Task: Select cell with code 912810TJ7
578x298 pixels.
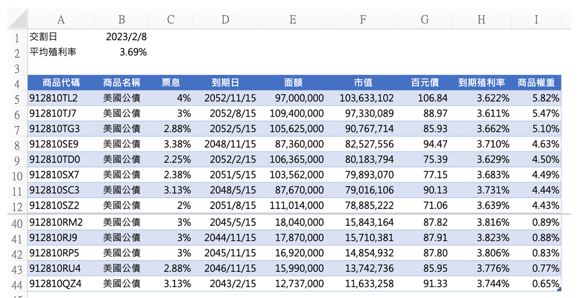Action: (x=61, y=113)
